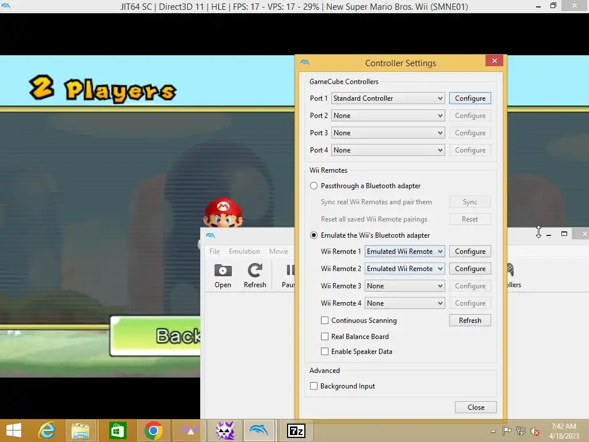The image size is (589, 442).
Task: Open Port 3 controller dropdown
Action: [388, 133]
